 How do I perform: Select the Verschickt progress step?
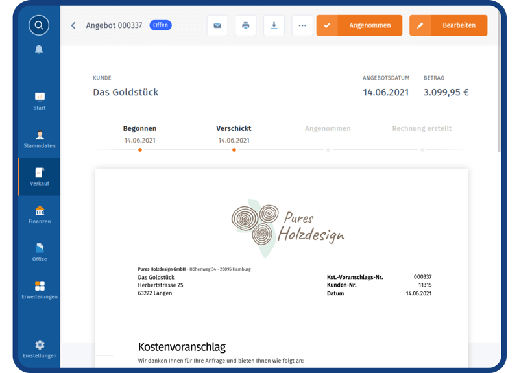234,138
